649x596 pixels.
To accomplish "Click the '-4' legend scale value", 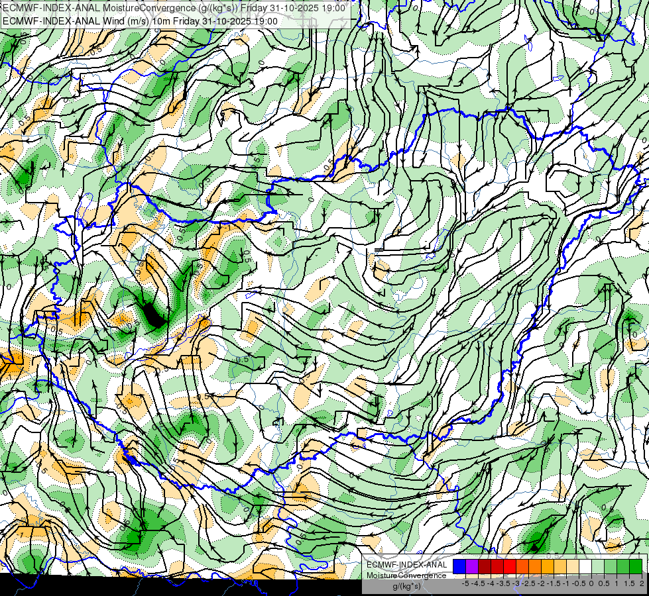I will click(491, 583).
